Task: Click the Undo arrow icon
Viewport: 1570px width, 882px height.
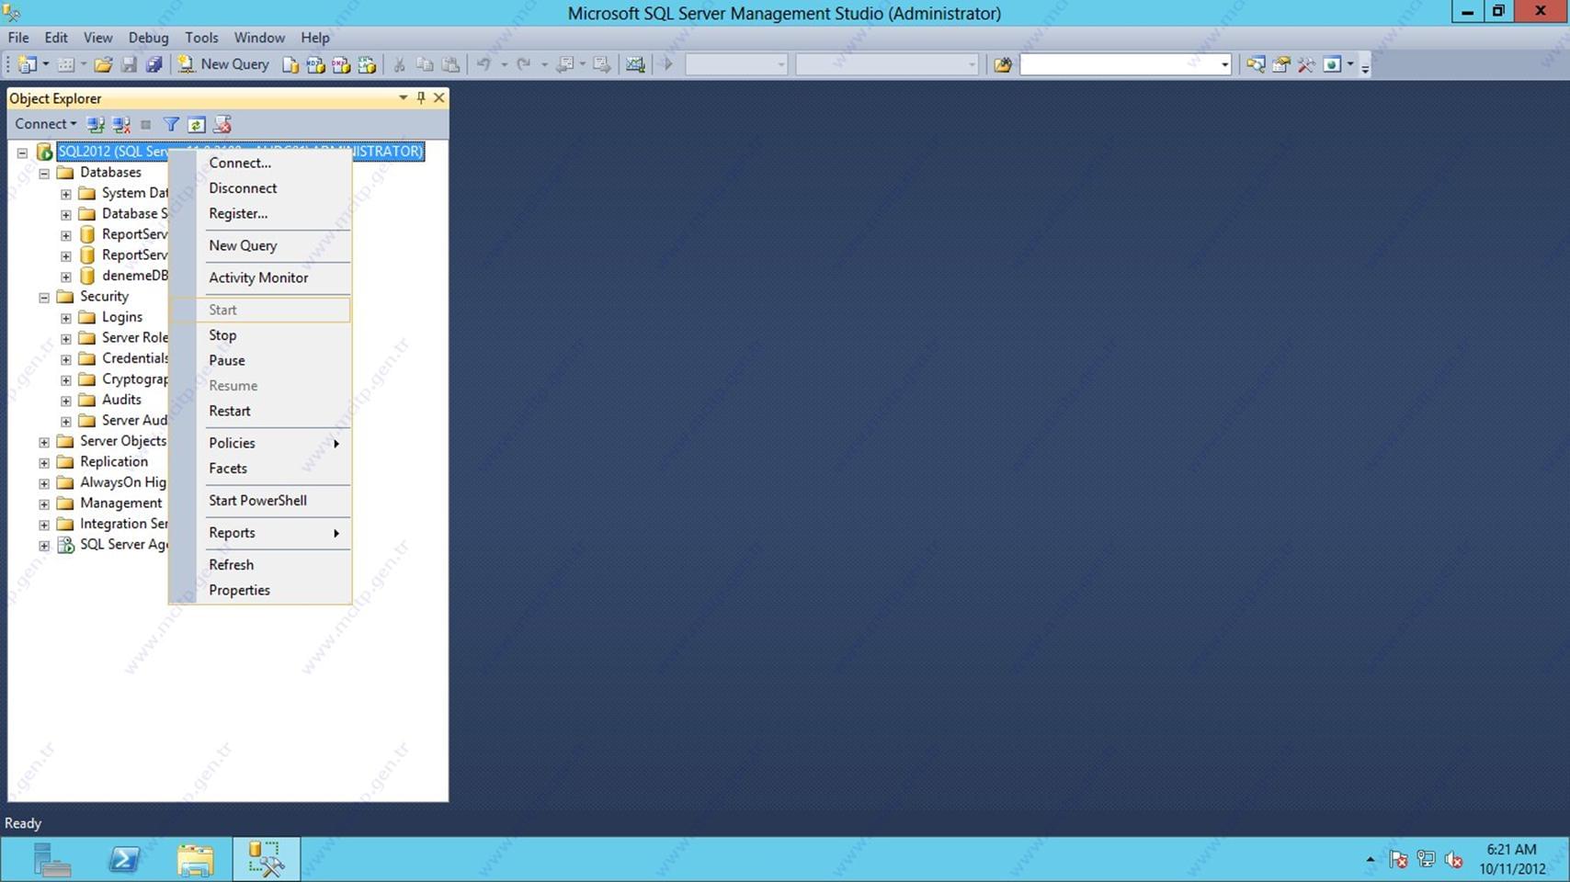Action: pos(484,64)
